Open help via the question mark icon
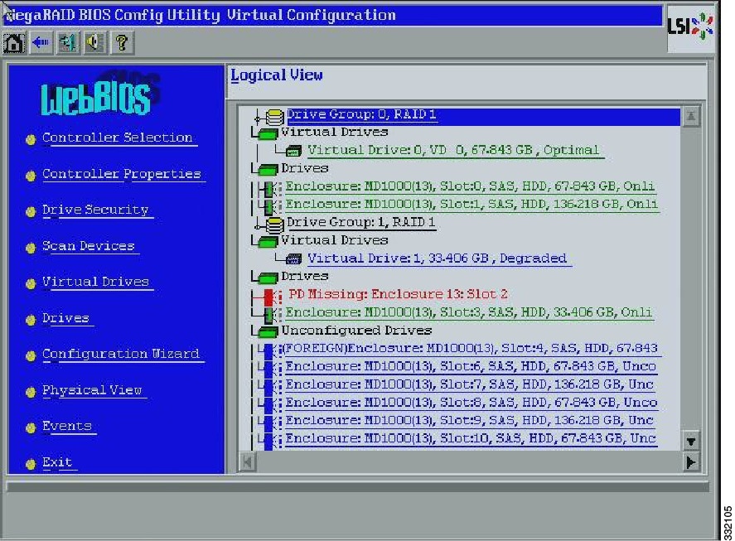 tap(122, 41)
